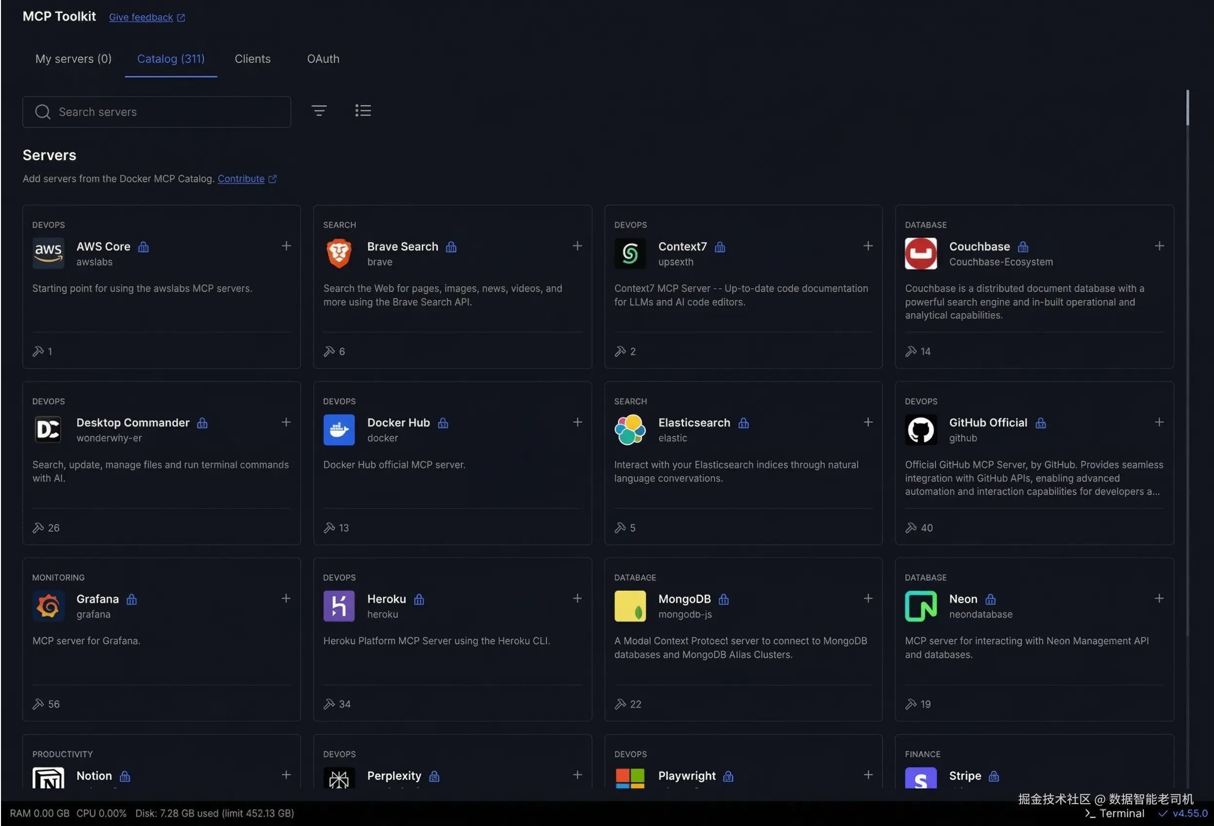1214x826 pixels.
Task: Add the GitHub Official server
Action: point(1159,422)
